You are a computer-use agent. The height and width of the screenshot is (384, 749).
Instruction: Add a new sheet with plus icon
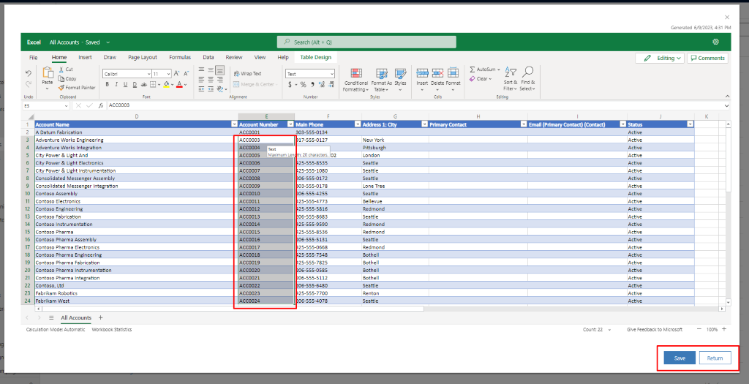click(x=101, y=318)
